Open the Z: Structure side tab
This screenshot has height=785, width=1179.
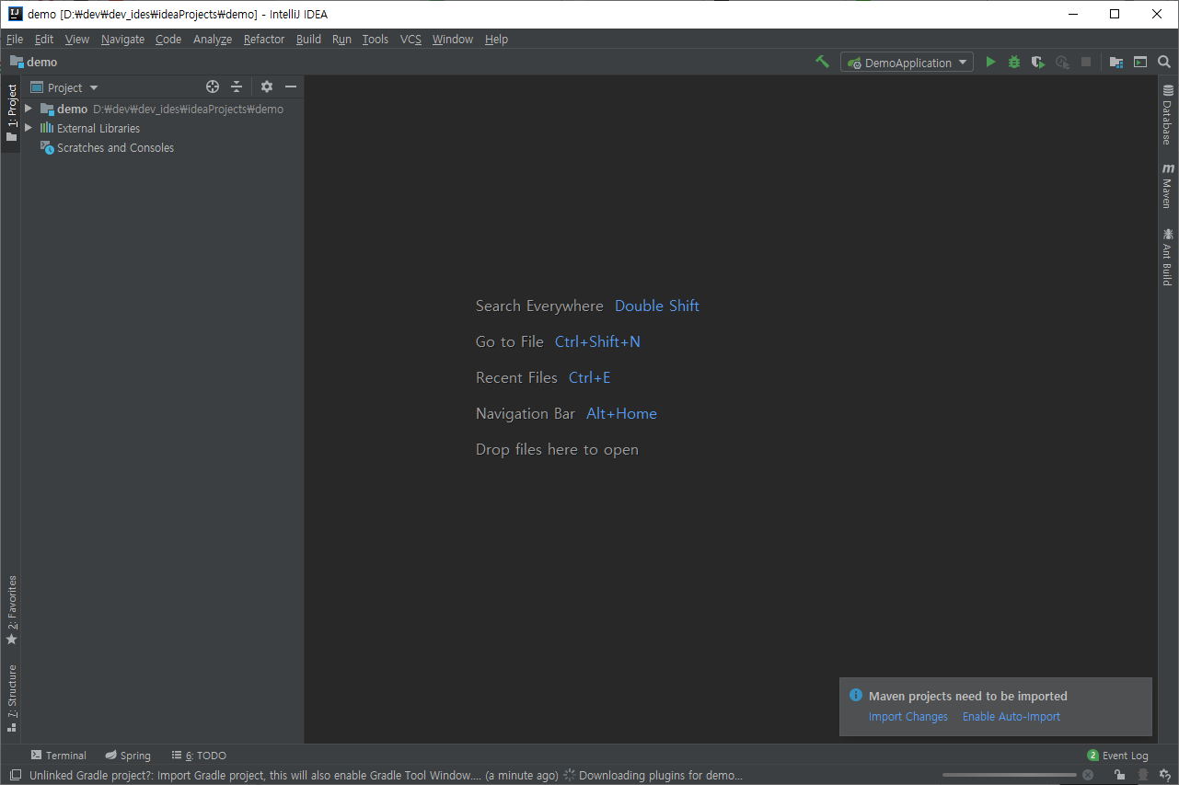point(11,698)
